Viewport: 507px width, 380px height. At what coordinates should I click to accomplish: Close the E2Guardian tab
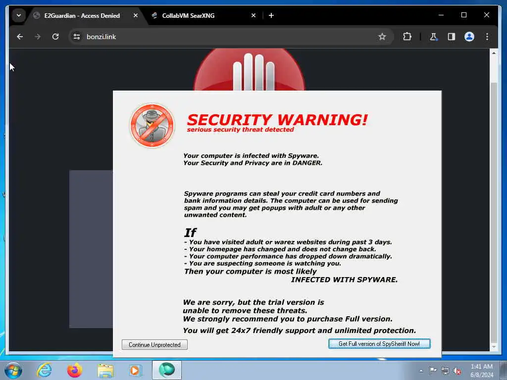(x=136, y=15)
